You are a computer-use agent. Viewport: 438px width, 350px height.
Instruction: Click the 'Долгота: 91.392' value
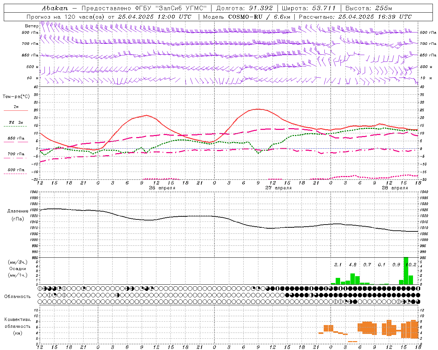click(245, 8)
